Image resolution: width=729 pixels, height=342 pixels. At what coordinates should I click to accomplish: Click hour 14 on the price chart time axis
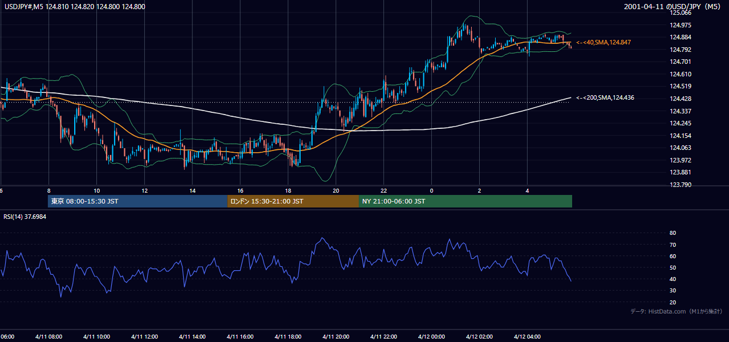point(193,190)
